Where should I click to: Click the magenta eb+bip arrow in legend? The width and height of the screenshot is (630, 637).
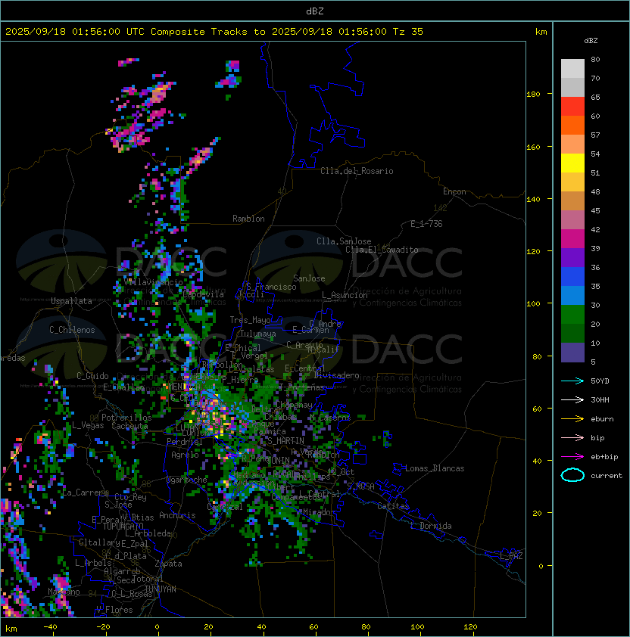[572, 457]
